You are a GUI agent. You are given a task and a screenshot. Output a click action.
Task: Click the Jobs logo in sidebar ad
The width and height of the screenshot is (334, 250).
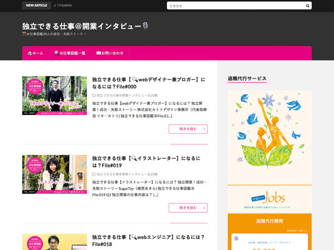(x=268, y=198)
